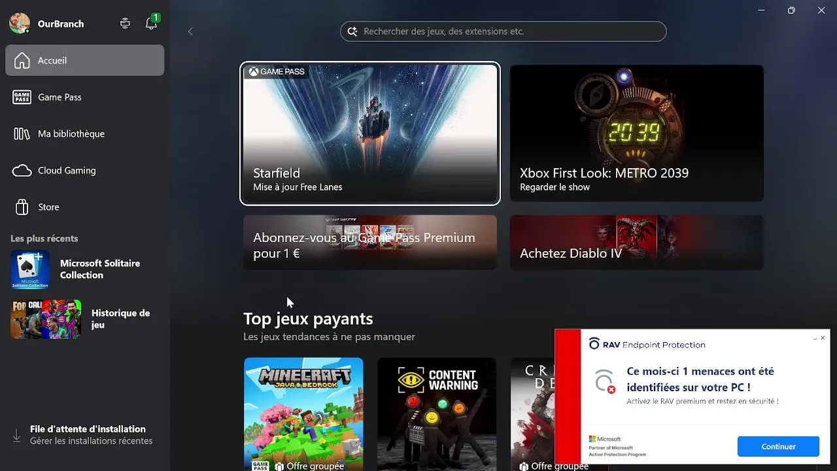837x471 pixels.
Task: Click the Microsoft partner logo in popup
Action: click(x=605, y=440)
